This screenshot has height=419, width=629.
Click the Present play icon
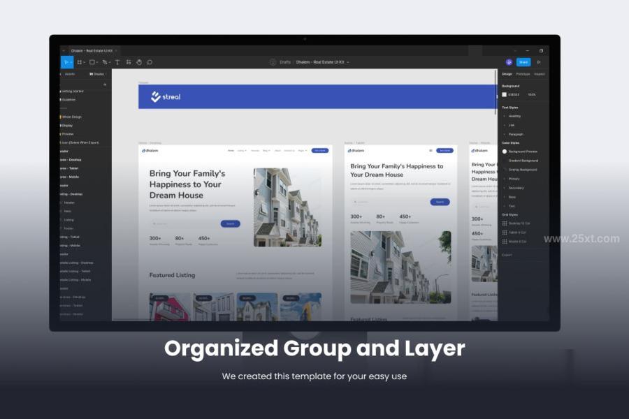pyautogui.click(x=539, y=62)
